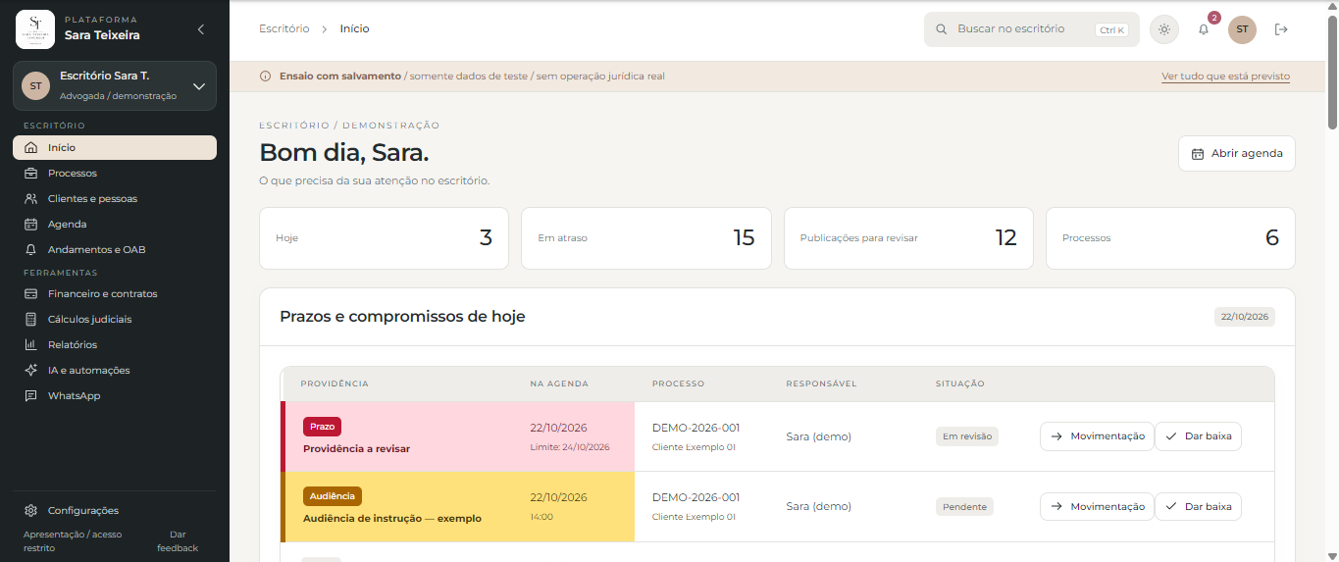This screenshot has height=562, width=1339.
Task: Click the ST user avatar in top bar
Action: (1242, 29)
